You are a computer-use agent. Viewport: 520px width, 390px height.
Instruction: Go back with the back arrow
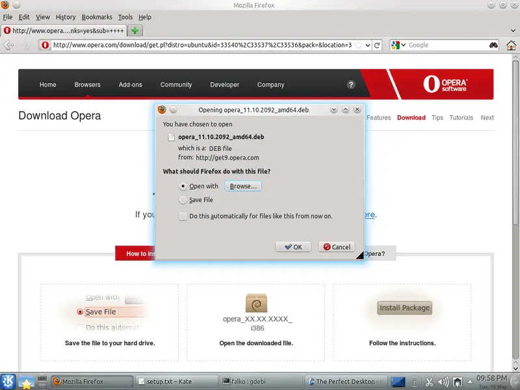click(x=8, y=45)
